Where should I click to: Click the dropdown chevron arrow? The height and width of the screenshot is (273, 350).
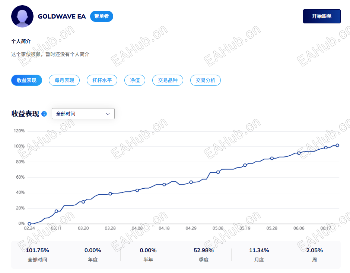[x=108, y=114]
